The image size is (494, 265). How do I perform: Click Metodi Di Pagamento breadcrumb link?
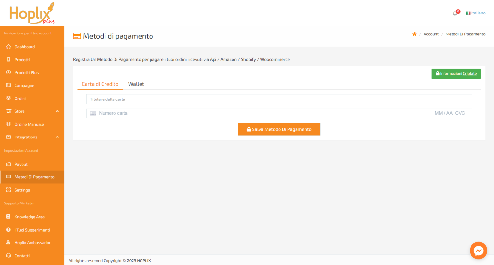465,34
